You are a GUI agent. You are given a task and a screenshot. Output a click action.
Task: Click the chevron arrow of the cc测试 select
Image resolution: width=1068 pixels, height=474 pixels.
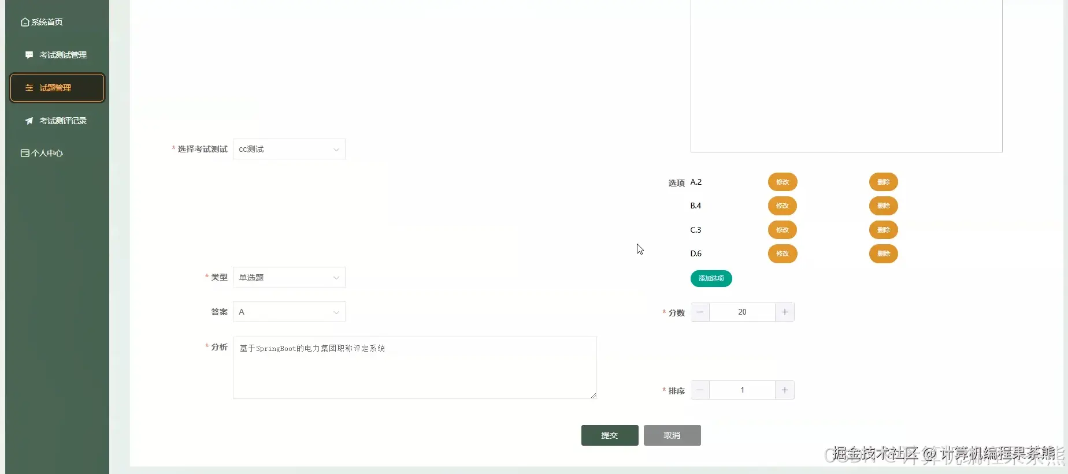pos(336,150)
